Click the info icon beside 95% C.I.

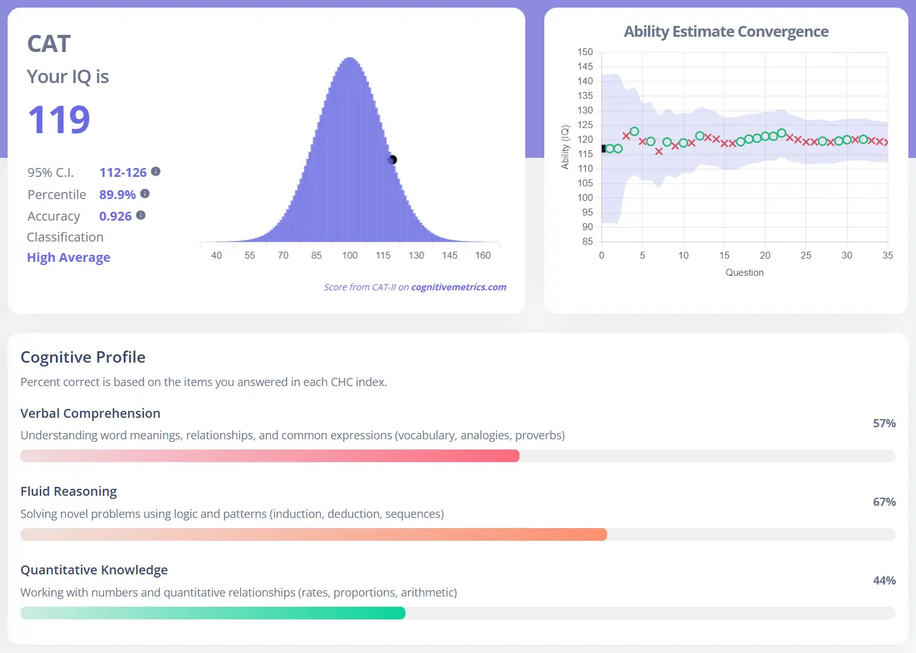[156, 171]
